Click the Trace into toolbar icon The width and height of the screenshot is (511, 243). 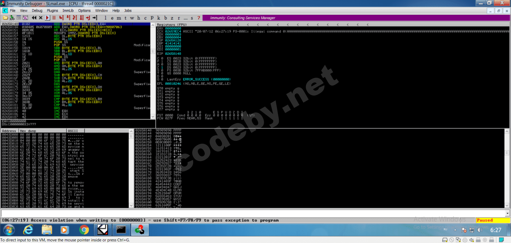pyautogui.click(x=75, y=18)
